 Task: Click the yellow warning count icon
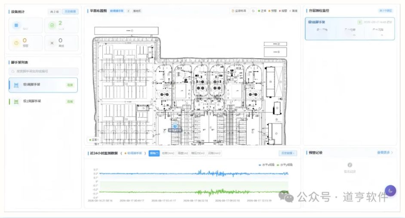[x=16, y=43]
